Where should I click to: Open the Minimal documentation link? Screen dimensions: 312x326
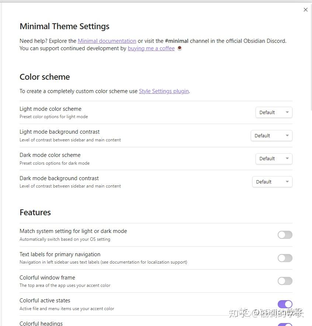(x=107, y=41)
